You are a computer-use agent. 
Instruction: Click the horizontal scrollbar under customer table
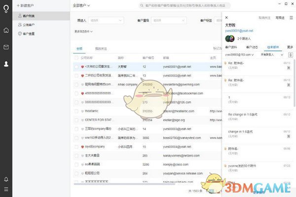[124, 184]
